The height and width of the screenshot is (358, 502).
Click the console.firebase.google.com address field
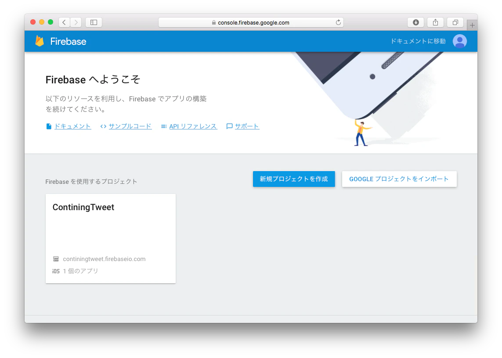(x=251, y=22)
